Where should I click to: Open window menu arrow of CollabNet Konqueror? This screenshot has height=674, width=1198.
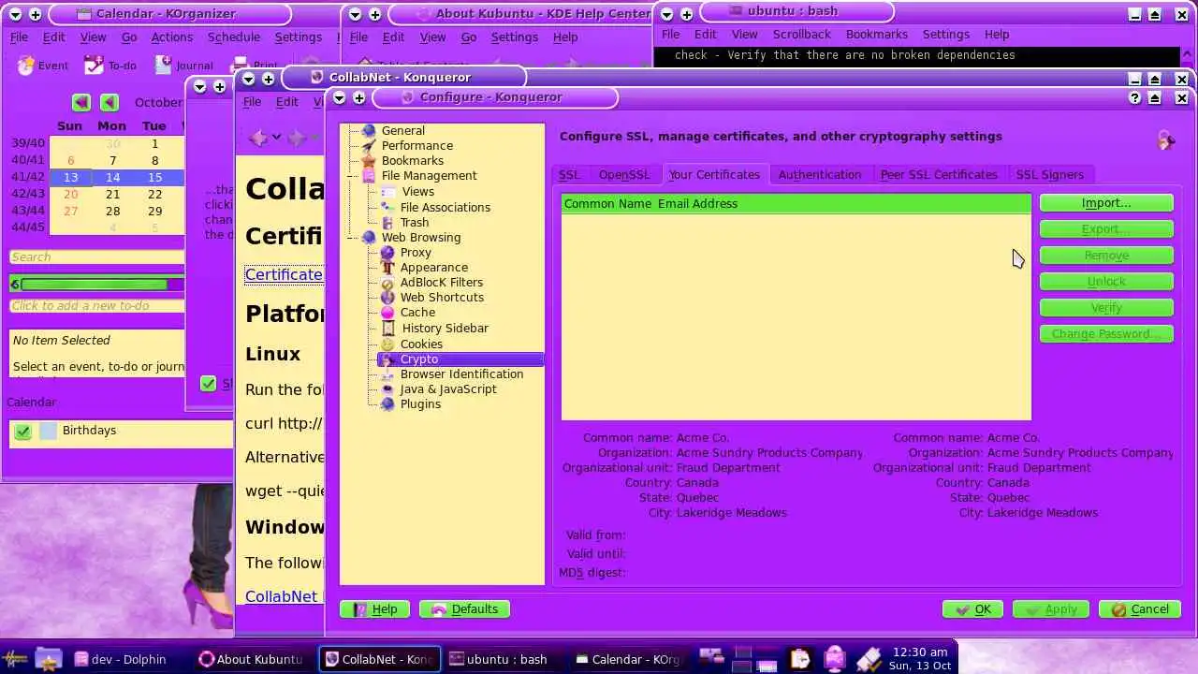point(248,78)
